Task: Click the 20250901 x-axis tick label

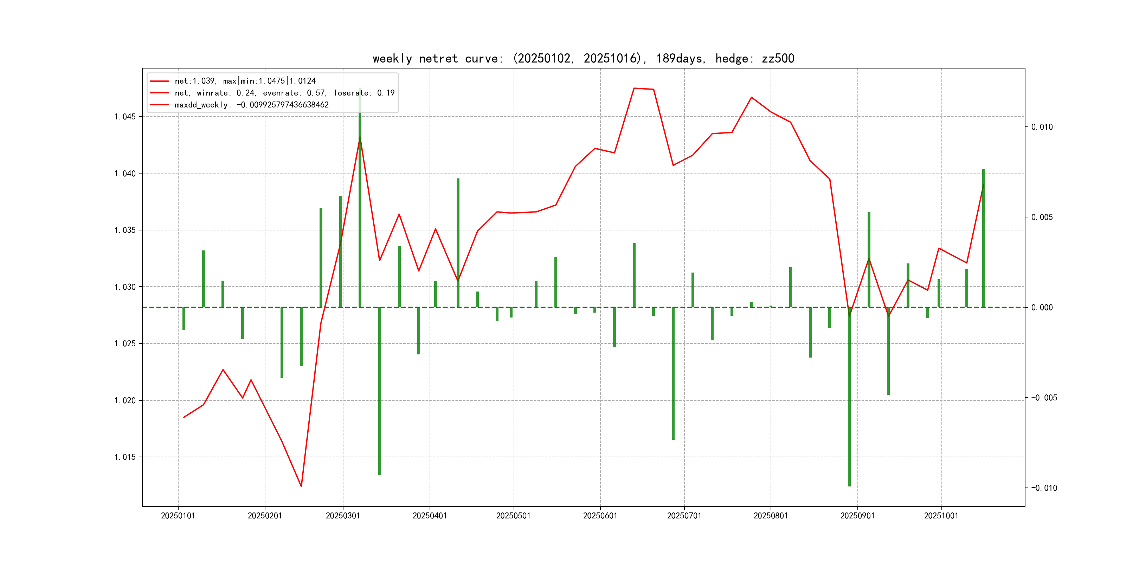Action: [857, 516]
